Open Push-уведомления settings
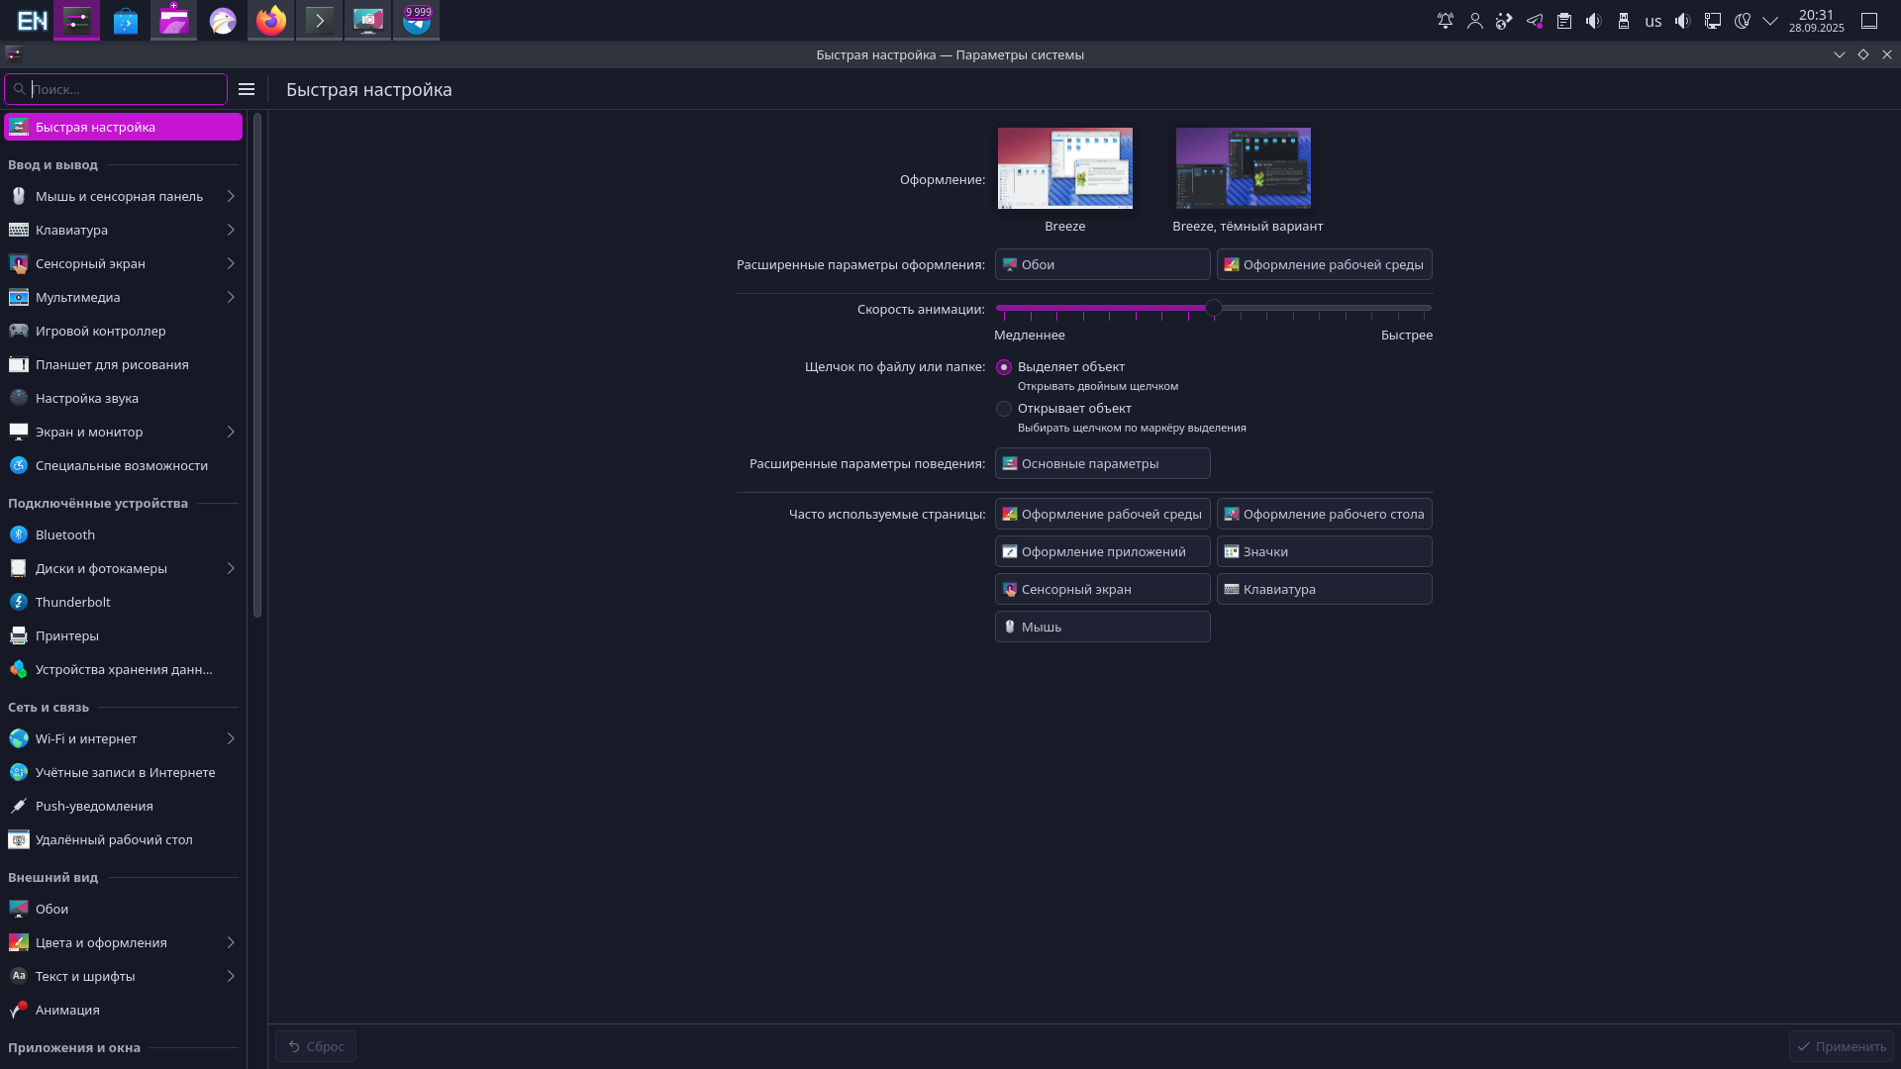This screenshot has height=1069, width=1901. coord(96,806)
